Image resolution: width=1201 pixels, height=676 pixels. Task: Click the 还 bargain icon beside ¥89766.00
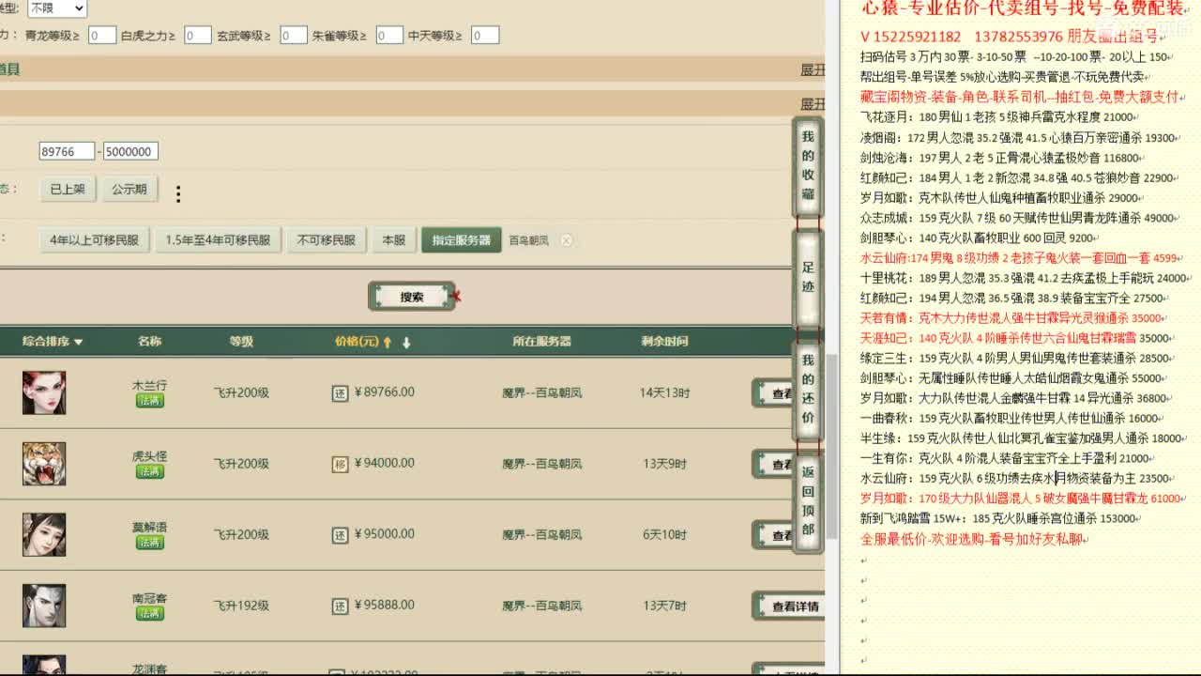click(x=340, y=393)
